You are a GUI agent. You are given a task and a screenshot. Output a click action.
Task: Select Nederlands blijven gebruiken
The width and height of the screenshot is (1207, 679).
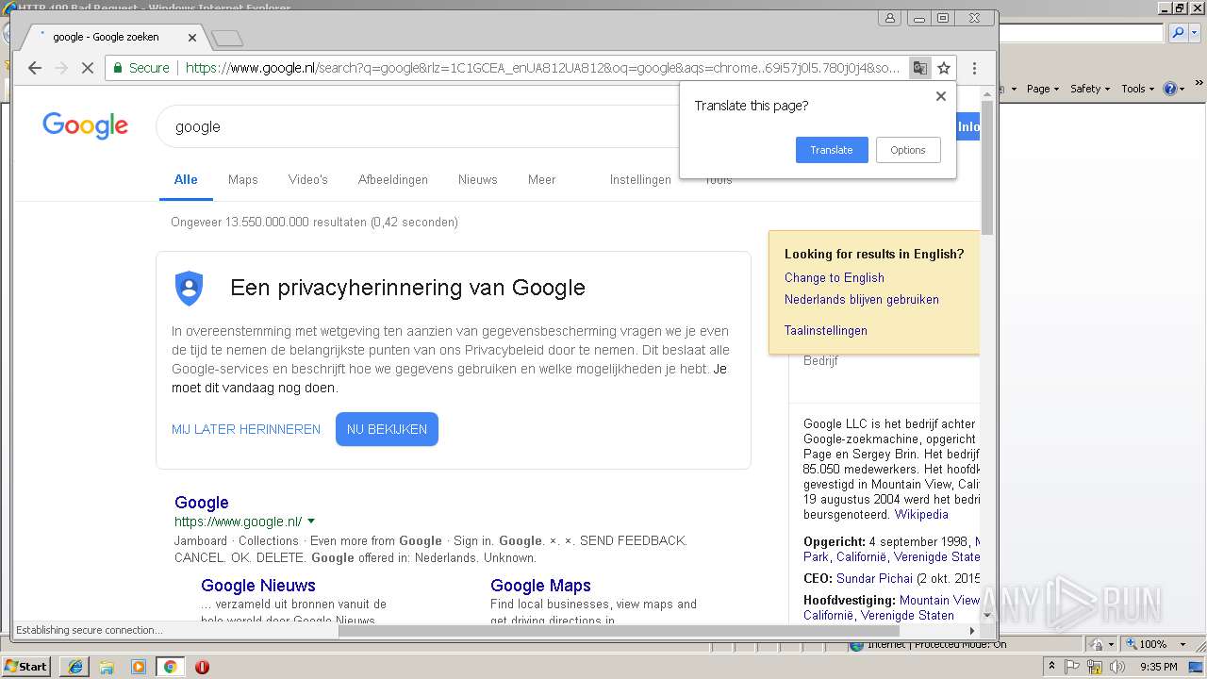click(x=862, y=299)
